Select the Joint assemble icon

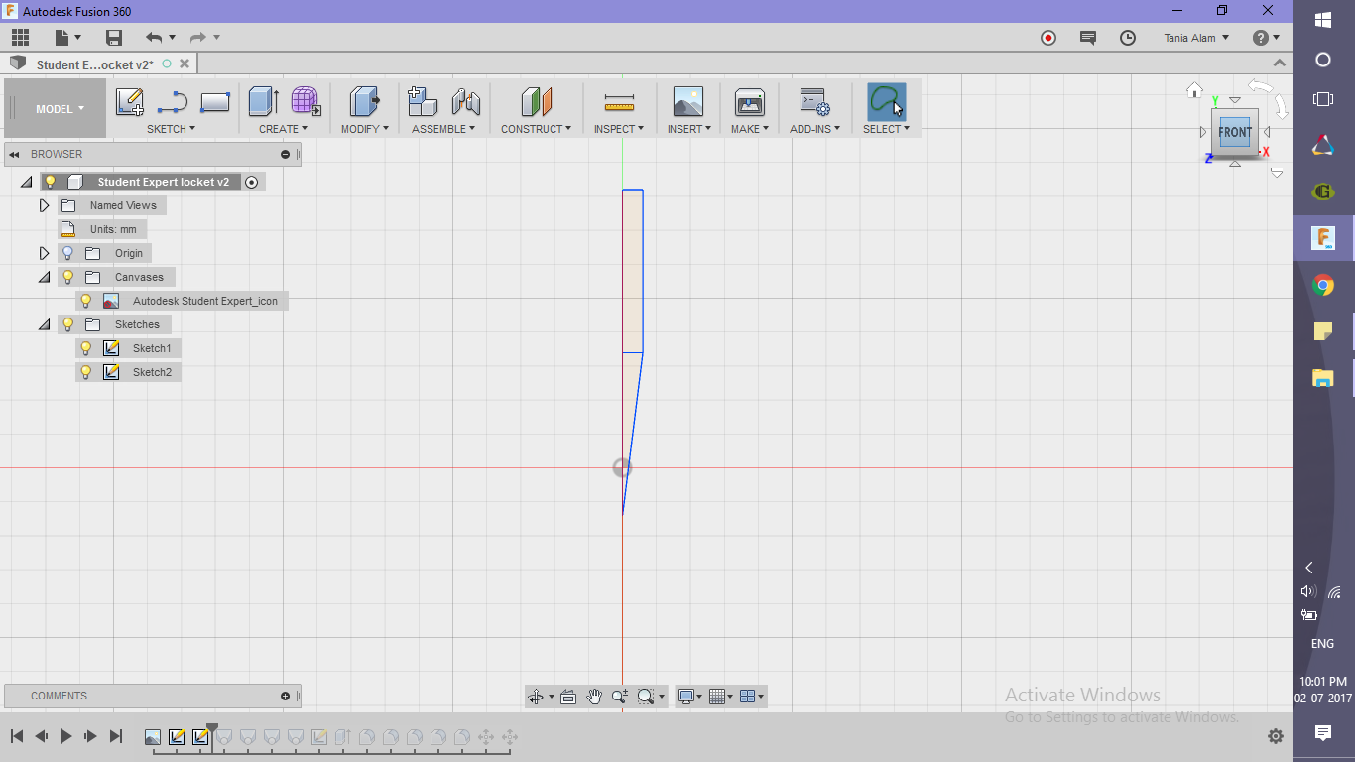point(465,102)
